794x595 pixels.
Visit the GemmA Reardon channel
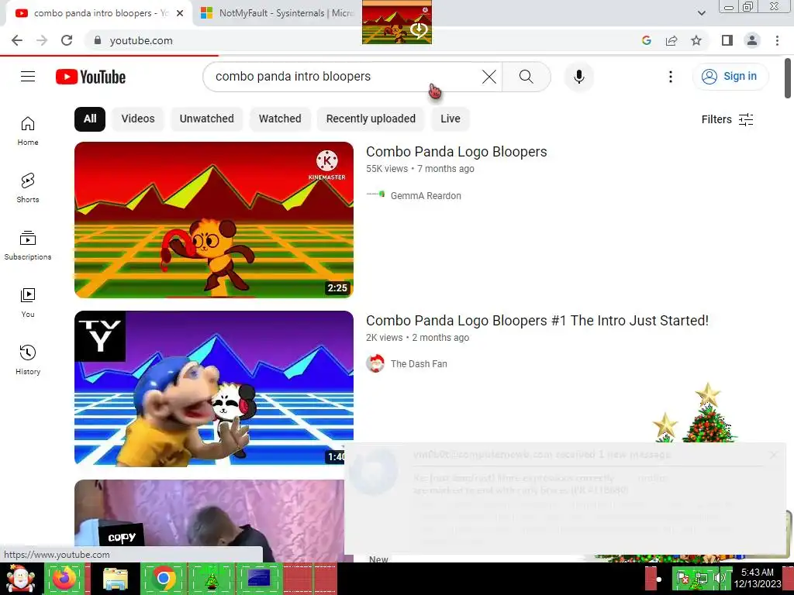coord(426,196)
